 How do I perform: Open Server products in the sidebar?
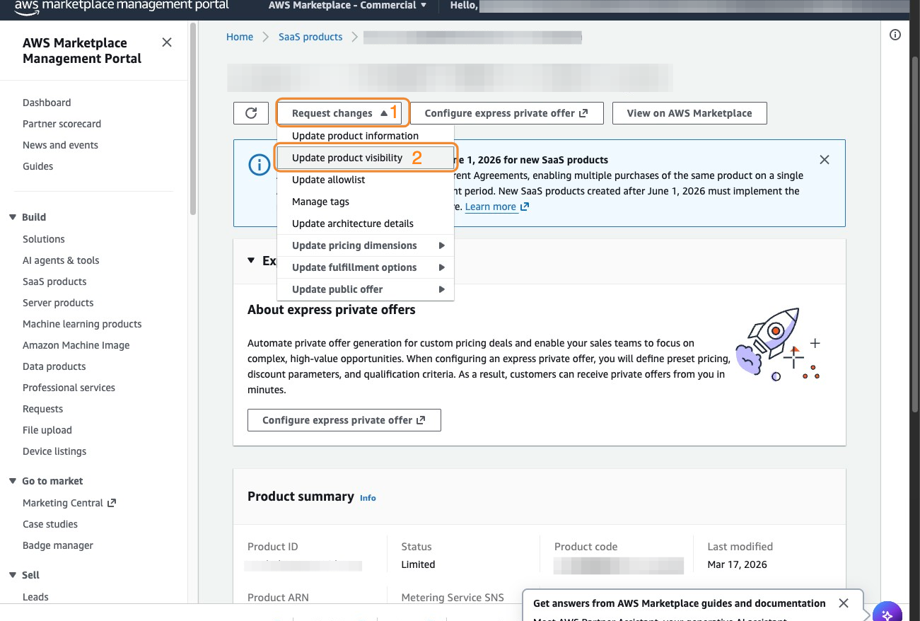click(x=58, y=303)
